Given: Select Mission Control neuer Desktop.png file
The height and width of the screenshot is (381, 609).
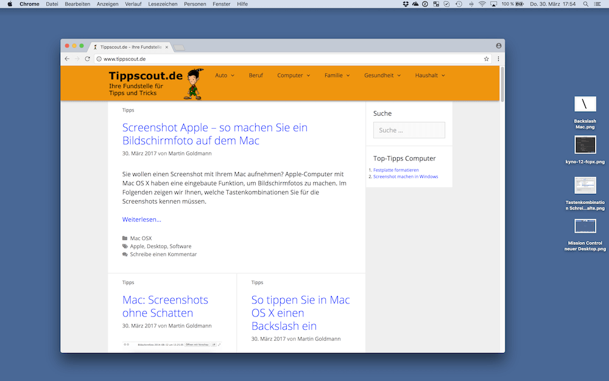Looking at the screenshot, I should click(x=585, y=235).
